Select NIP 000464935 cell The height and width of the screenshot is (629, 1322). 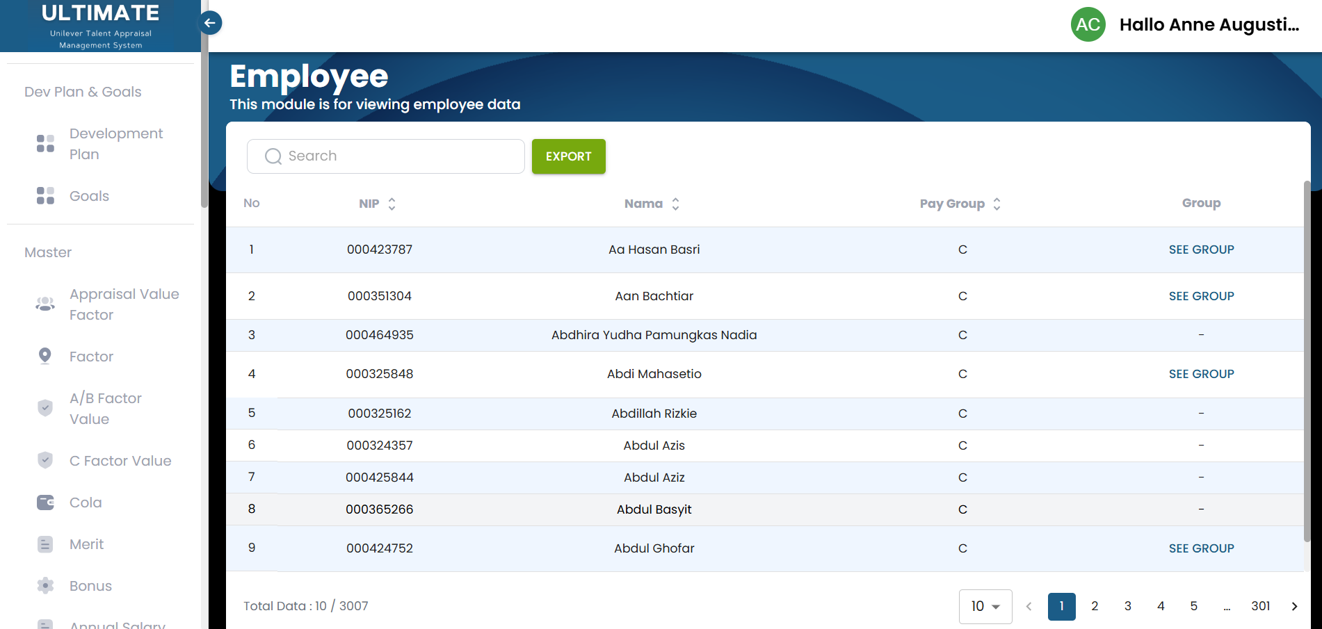(380, 335)
